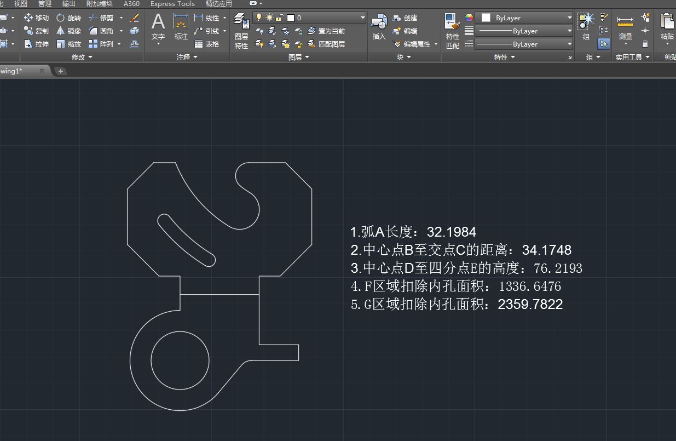Screen dimensions: 676x441
Task: Click the Offset tool icon
Action: point(134,44)
